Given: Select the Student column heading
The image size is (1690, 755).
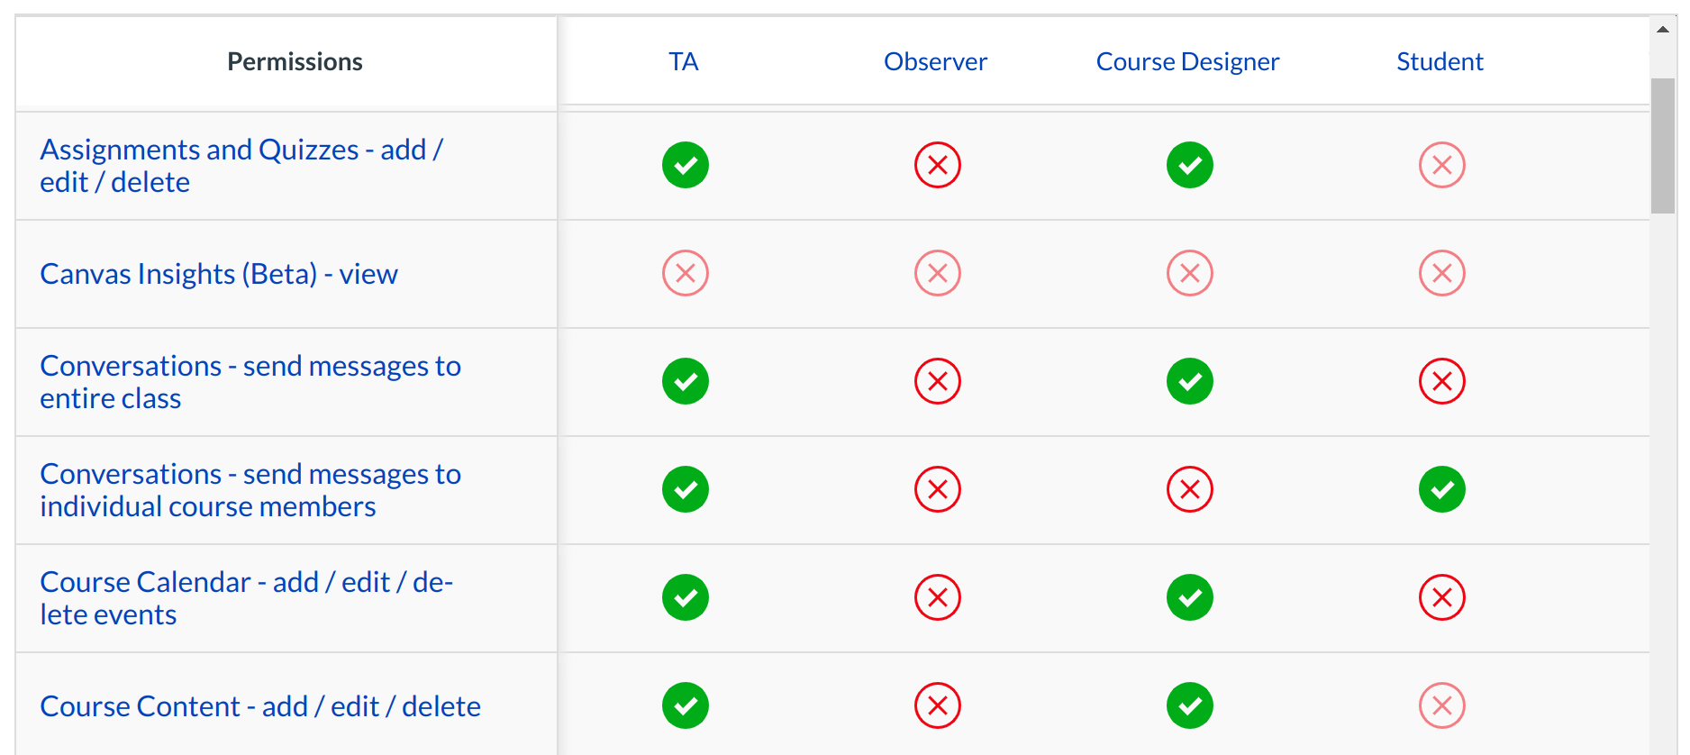Looking at the screenshot, I should pos(1439,61).
